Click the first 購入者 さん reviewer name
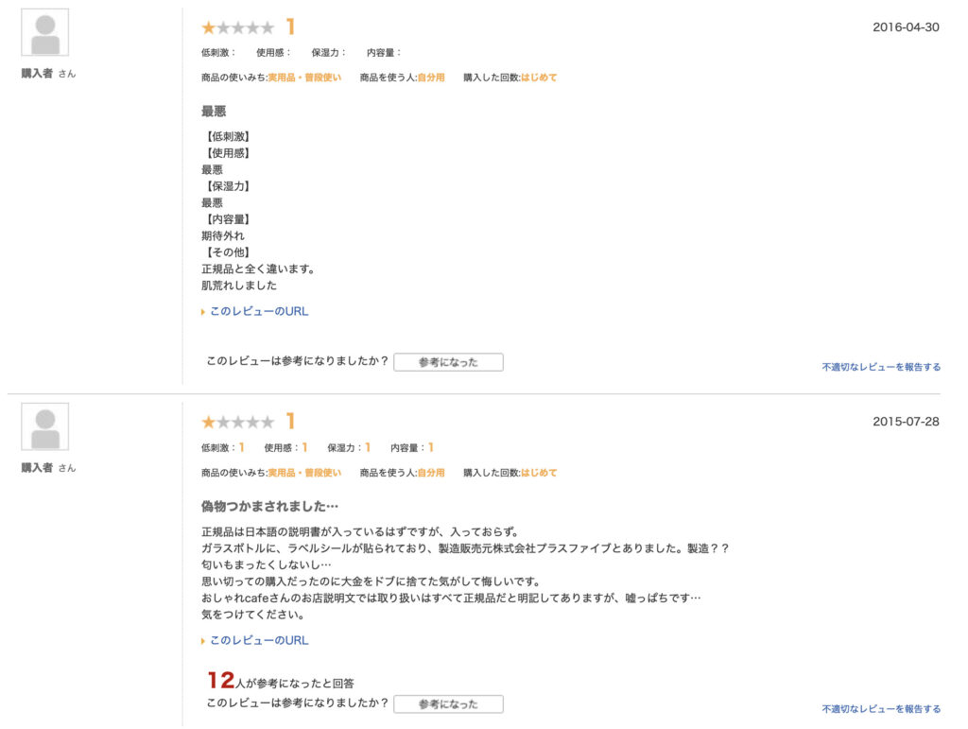The image size is (968, 729). 48,74
